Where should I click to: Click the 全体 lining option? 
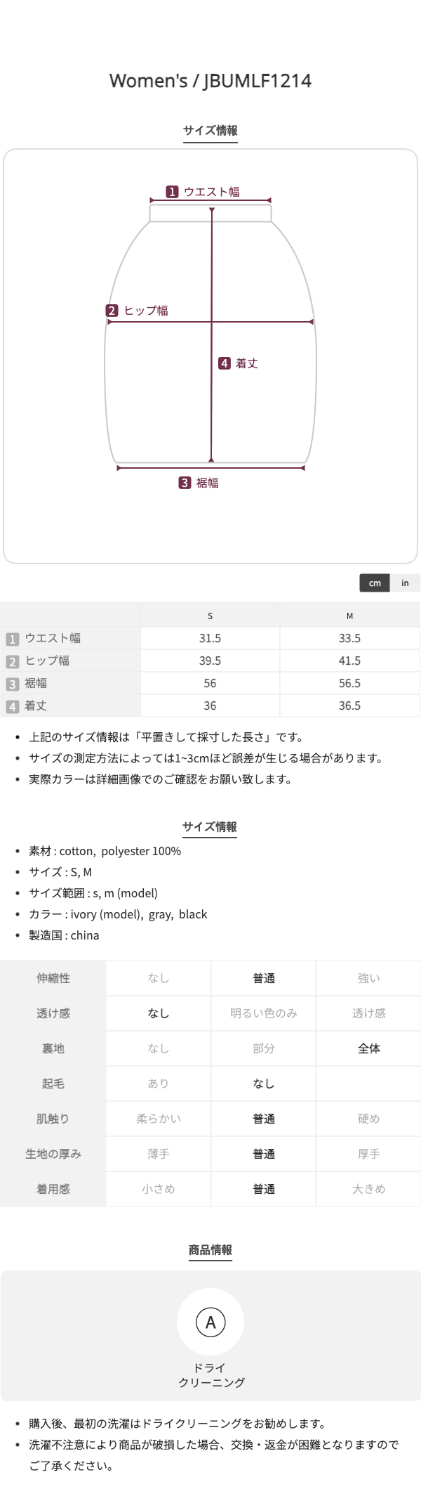click(x=369, y=1048)
